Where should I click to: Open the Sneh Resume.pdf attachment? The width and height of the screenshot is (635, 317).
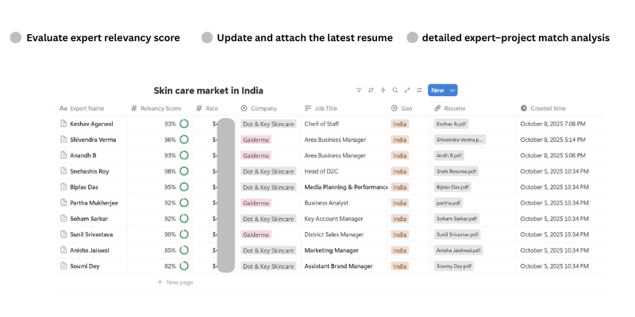(x=456, y=171)
